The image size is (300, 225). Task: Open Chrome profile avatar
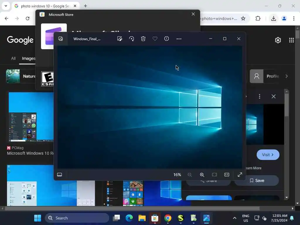(x=284, y=18)
